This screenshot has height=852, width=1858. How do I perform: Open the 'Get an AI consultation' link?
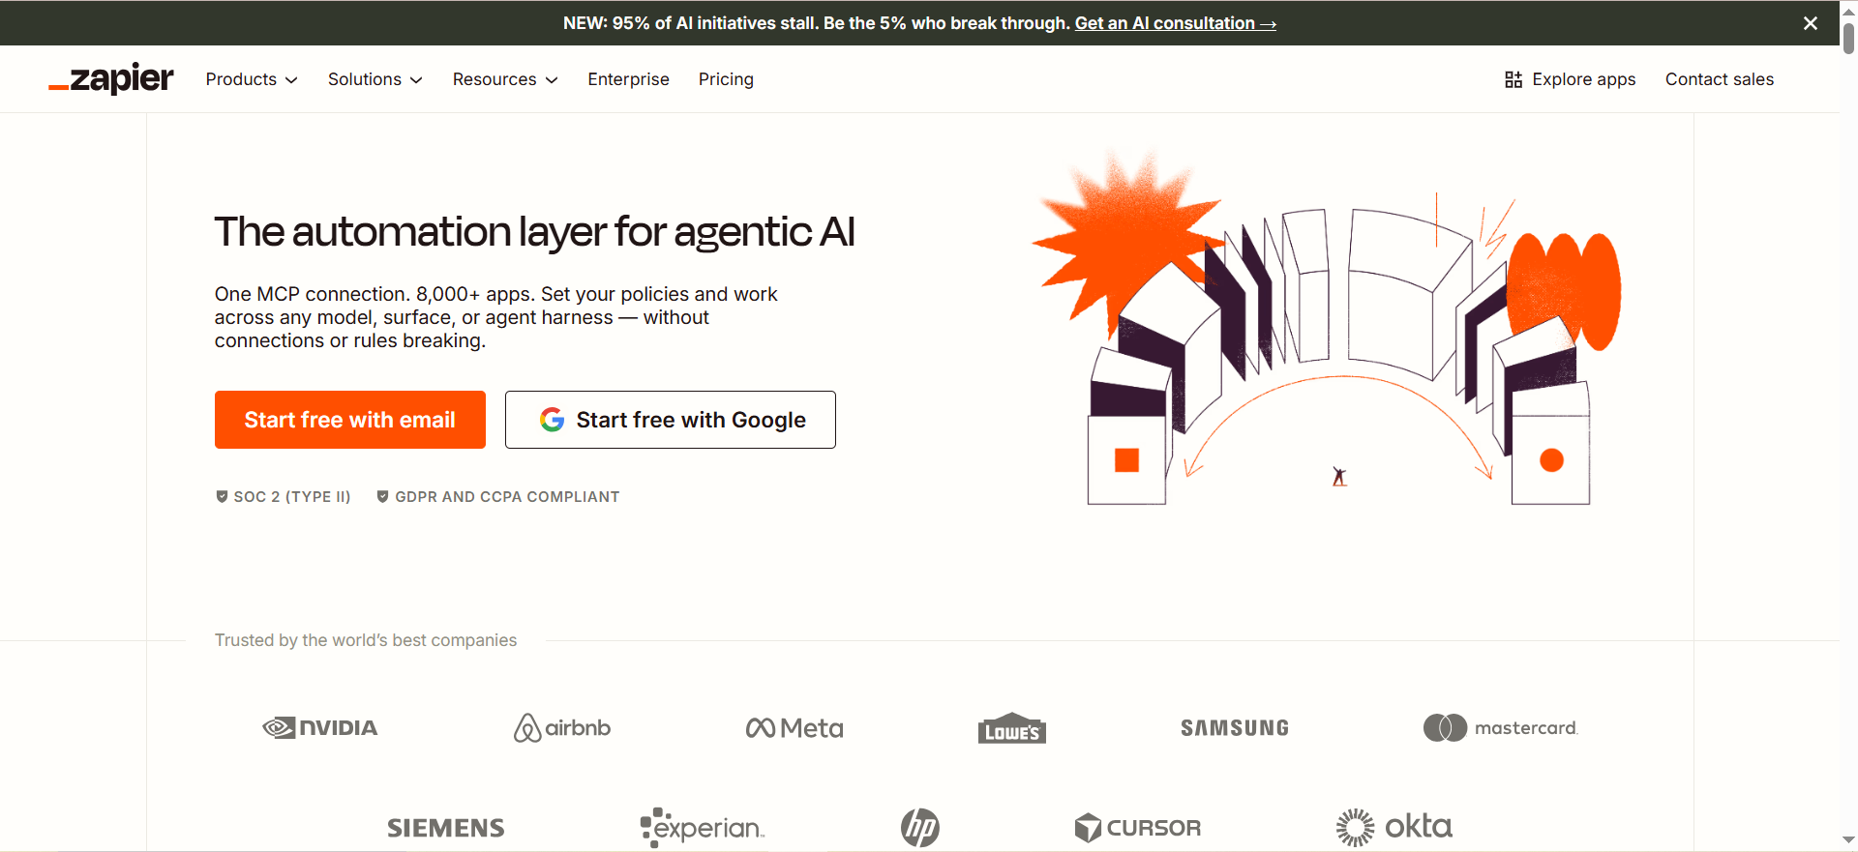(1175, 23)
